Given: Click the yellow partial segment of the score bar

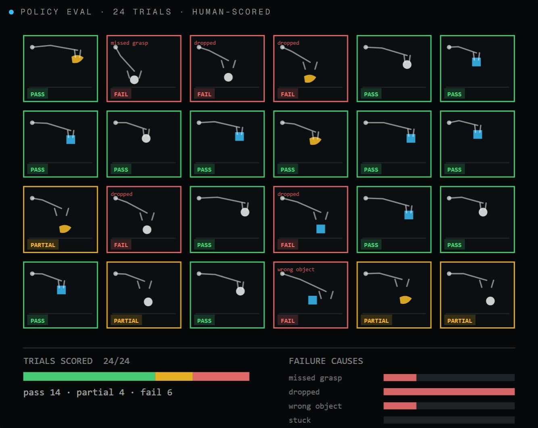Looking at the screenshot, I should [174, 376].
